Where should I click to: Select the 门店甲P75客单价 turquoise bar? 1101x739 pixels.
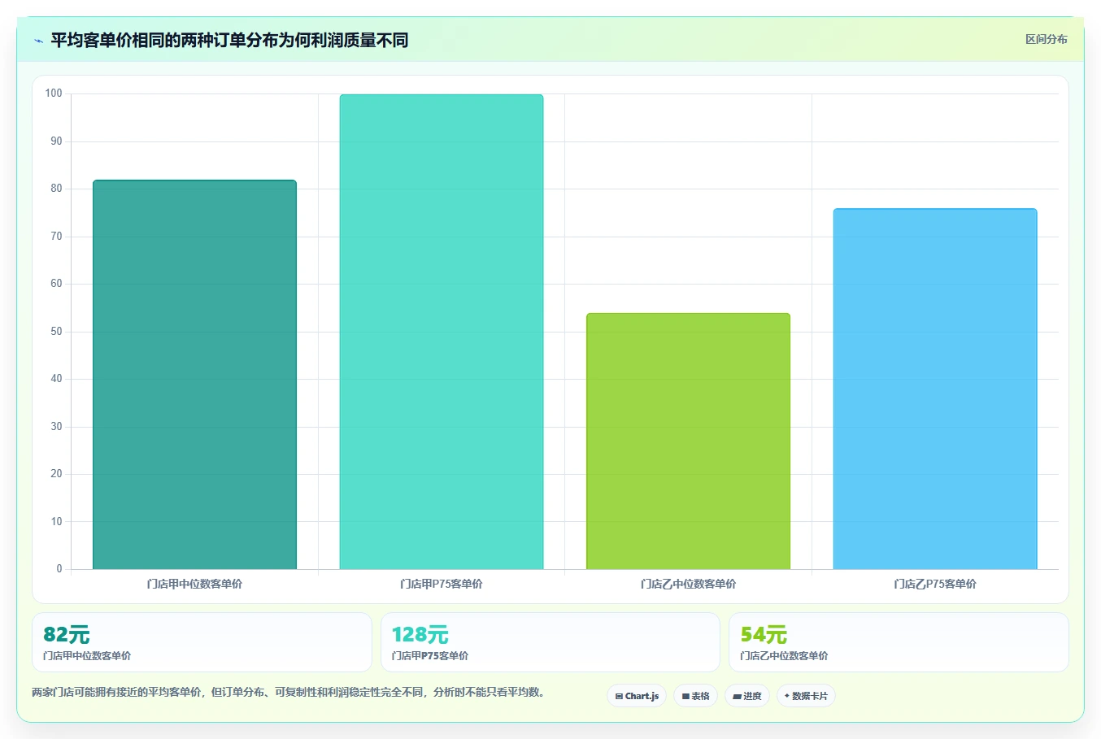coord(442,332)
